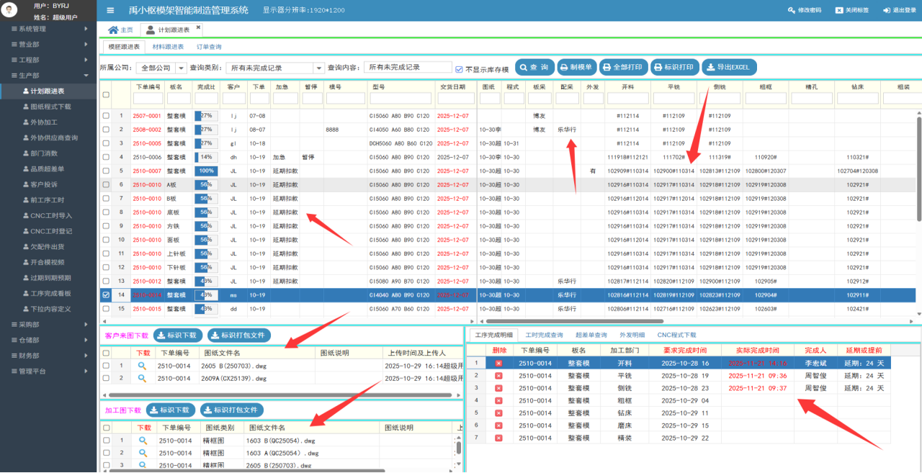Viewport: 922px width, 473px height.
Task: Click the home icon on 主页 tab
Action: tap(112, 30)
